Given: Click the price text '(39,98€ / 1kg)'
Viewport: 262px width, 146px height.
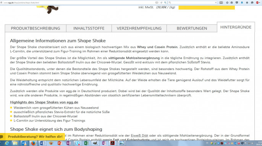Looking at the screenshot, I should [166, 7].
